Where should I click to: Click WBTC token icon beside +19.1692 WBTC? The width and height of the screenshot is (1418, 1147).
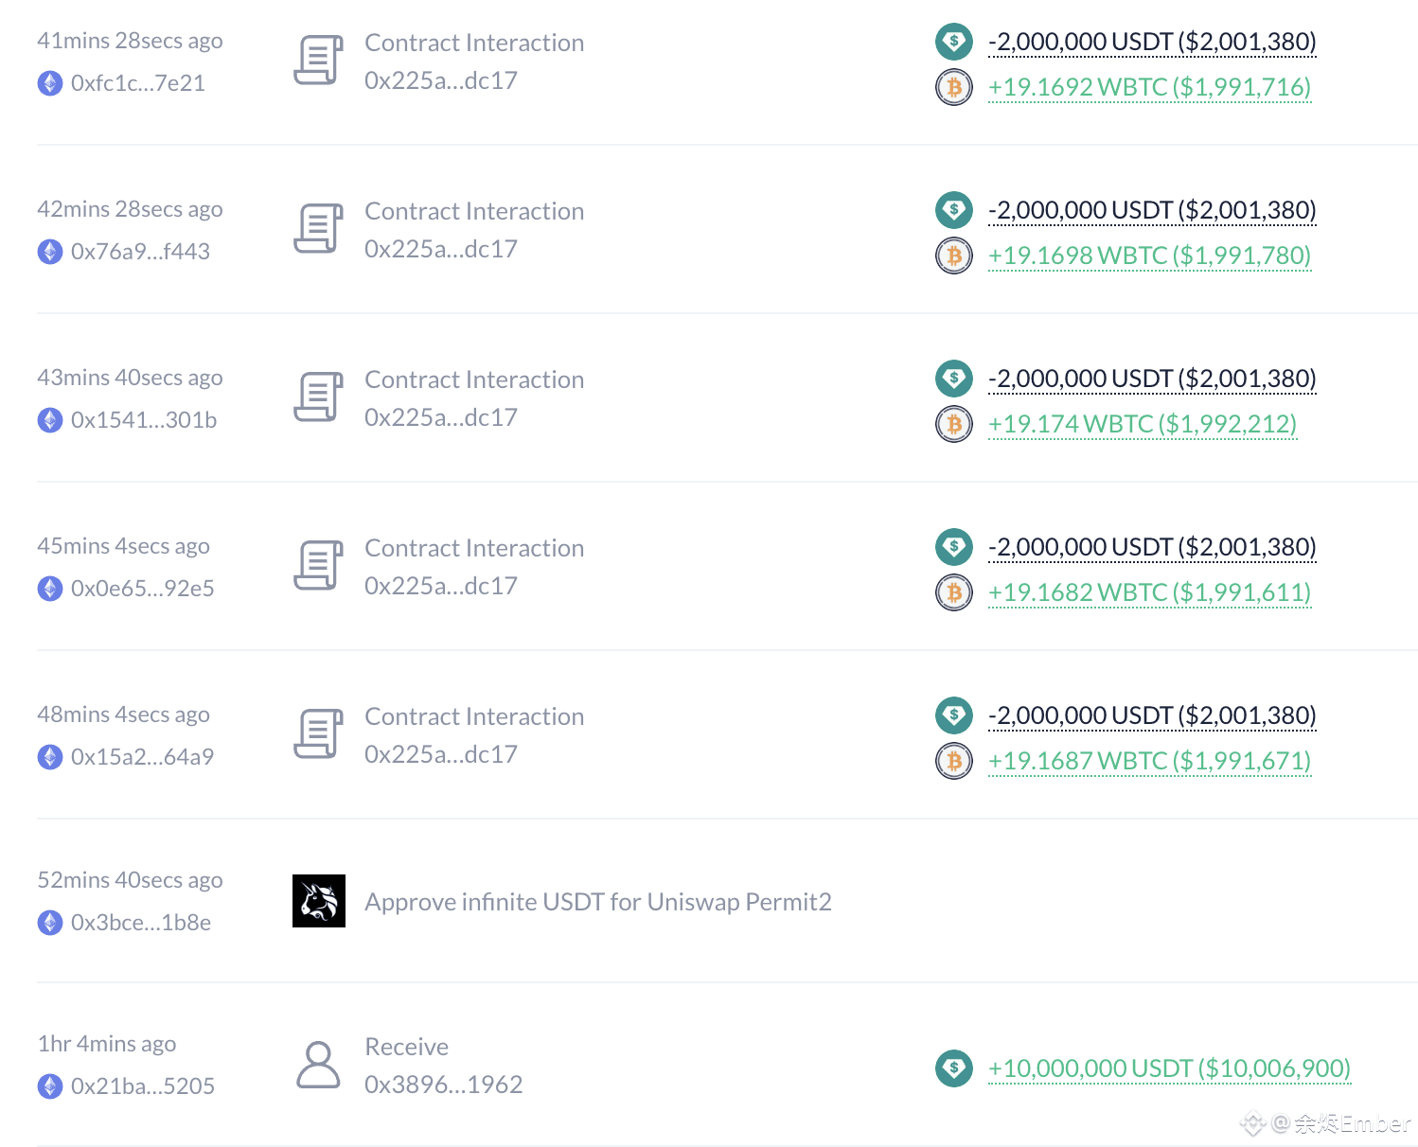954,87
